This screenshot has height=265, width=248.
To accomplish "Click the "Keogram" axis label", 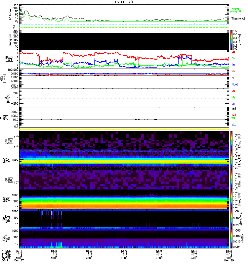I will (x=10, y=39).
